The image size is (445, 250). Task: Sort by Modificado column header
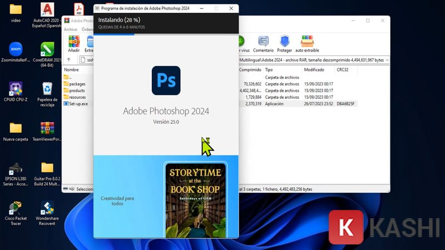(x=314, y=70)
